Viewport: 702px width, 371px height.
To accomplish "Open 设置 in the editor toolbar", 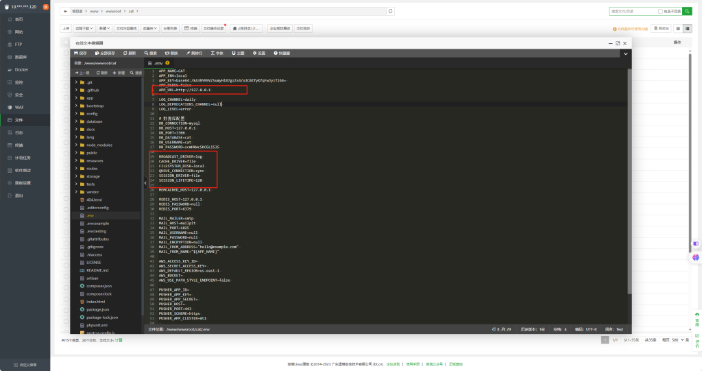I will [259, 53].
